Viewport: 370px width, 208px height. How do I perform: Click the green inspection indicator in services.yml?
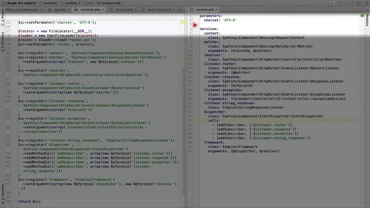(362, 16)
